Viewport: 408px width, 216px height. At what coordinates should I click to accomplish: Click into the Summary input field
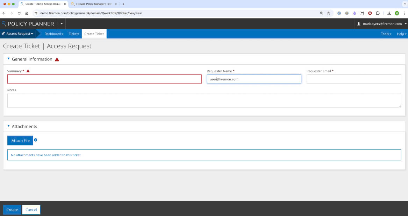point(104,79)
